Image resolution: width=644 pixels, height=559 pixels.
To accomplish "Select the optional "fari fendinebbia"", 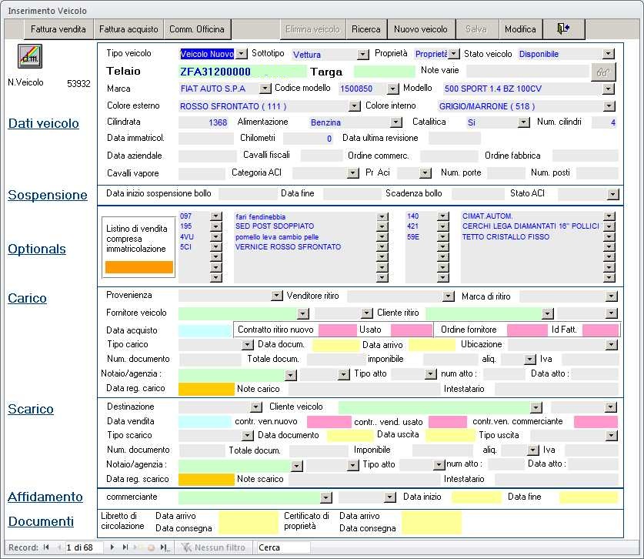I will coord(260,216).
